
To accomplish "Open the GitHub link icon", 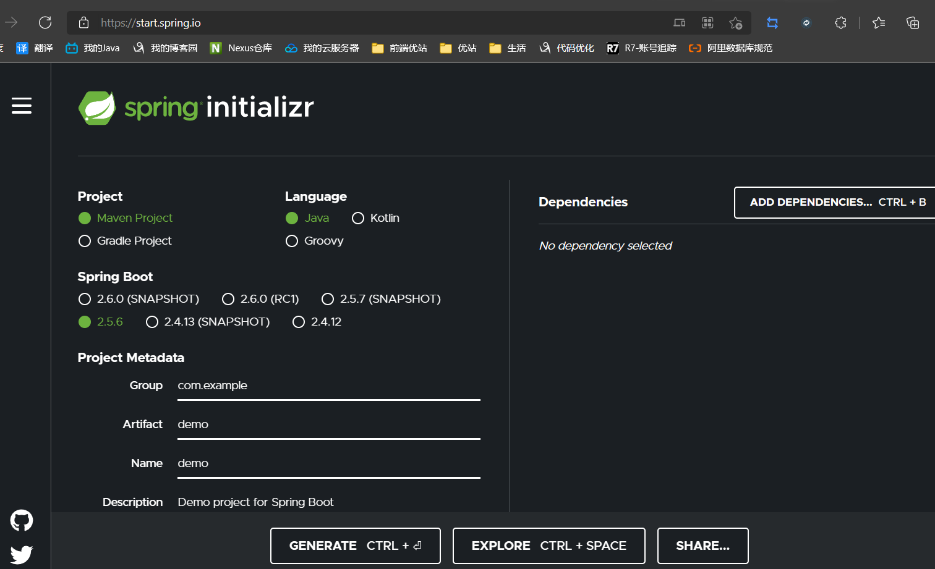I will click(x=22, y=521).
